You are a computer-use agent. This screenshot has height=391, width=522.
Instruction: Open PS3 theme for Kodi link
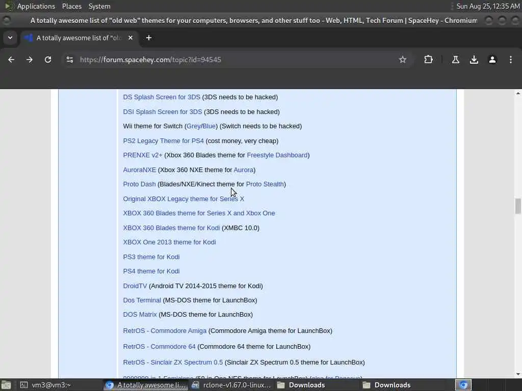151,257
